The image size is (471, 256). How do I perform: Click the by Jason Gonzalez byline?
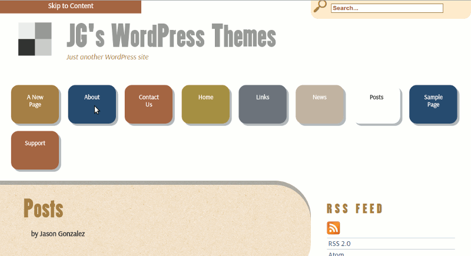tap(58, 234)
